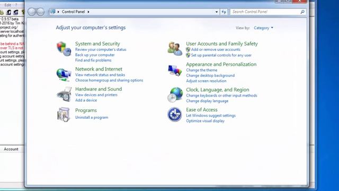The image size is (339, 191).
Task: Click the Forward navigation arrow button
Action: (40, 12)
